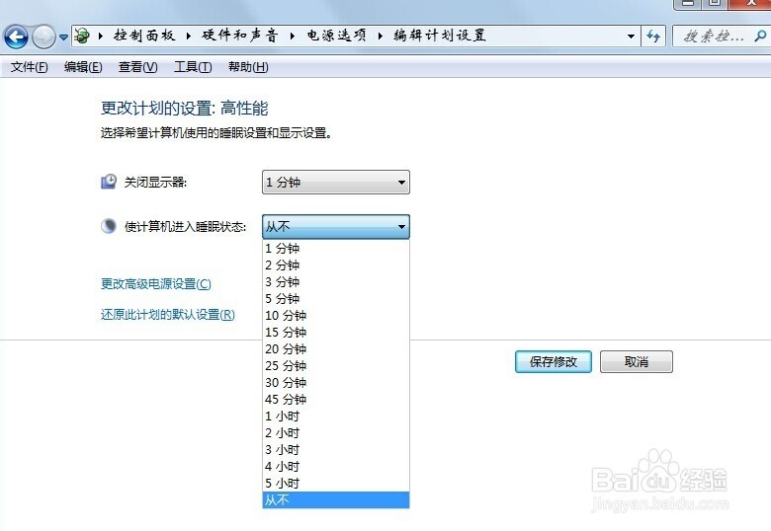Click the control panel icon in address bar

tap(82, 36)
